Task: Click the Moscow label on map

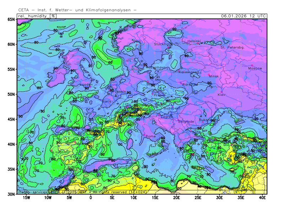Action: (x=255, y=68)
